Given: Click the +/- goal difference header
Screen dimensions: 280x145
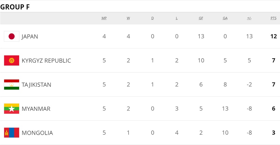Looking at the screenshot, I should (x=249, y=18).
